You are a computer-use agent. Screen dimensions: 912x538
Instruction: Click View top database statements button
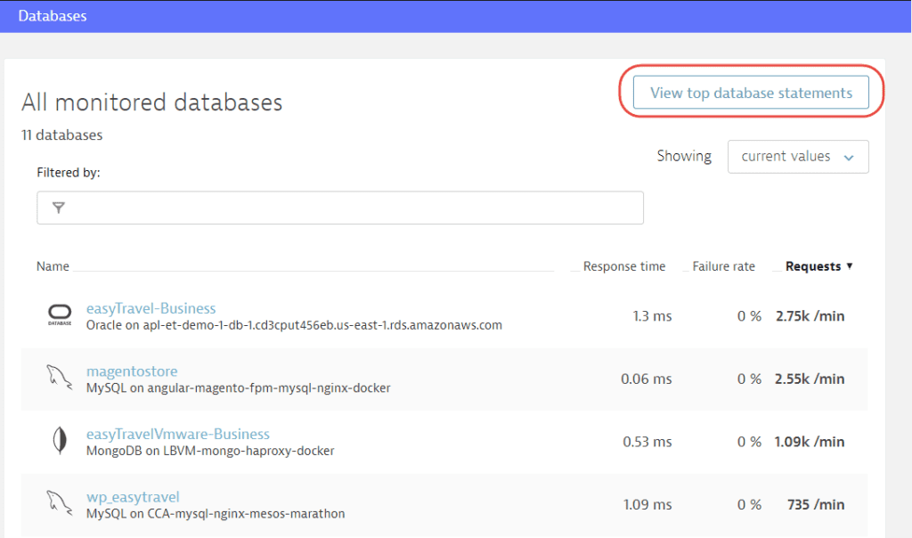(751, 93)
